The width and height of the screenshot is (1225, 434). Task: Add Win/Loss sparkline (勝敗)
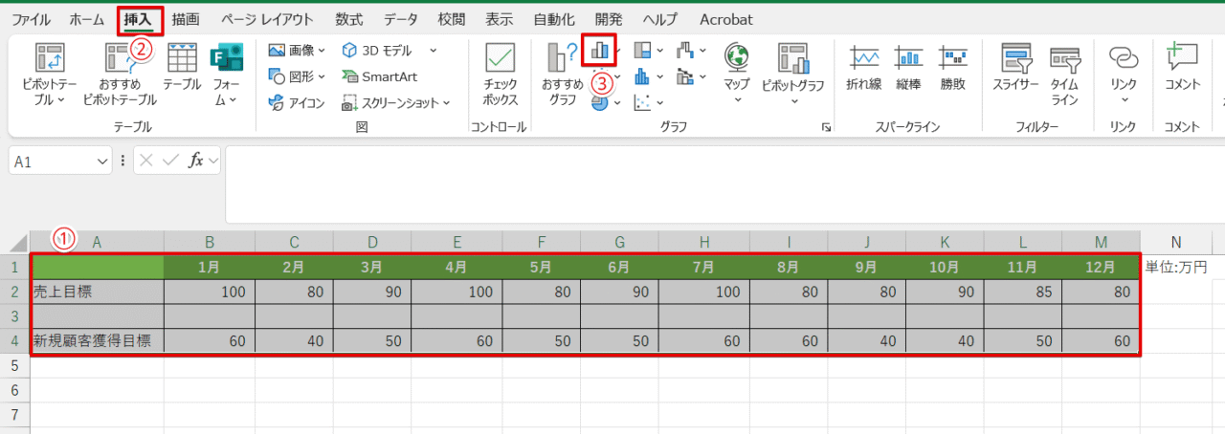click(x=953, y=67)
